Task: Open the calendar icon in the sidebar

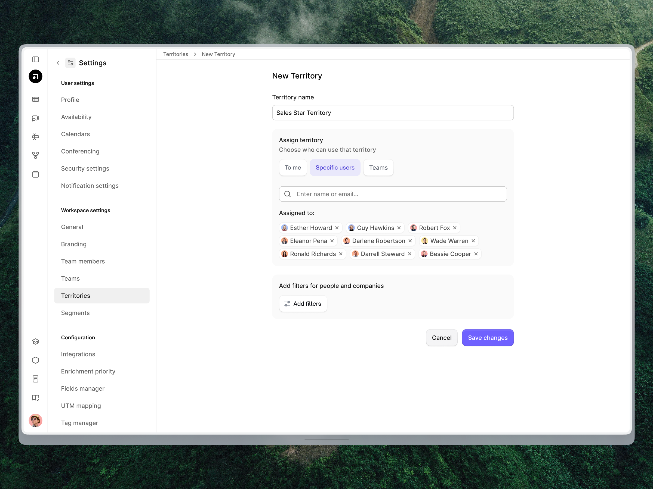Action: pyautogui.click(x=36, y=174)
